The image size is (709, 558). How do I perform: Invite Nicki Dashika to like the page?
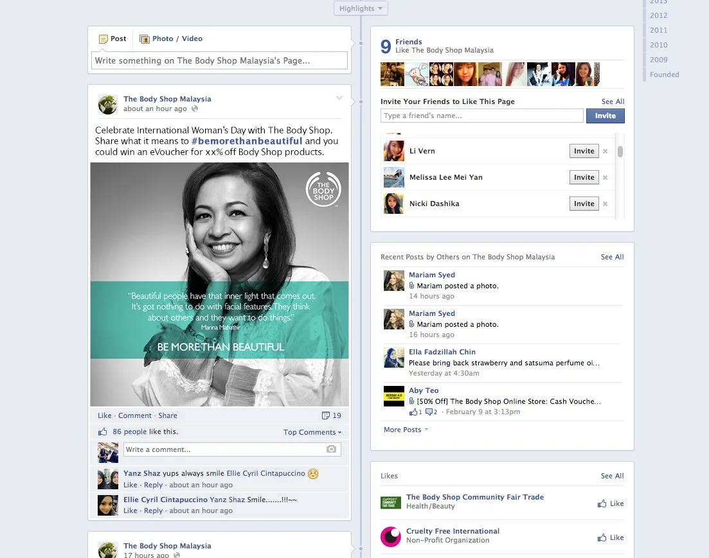click(x=584, y=204)
